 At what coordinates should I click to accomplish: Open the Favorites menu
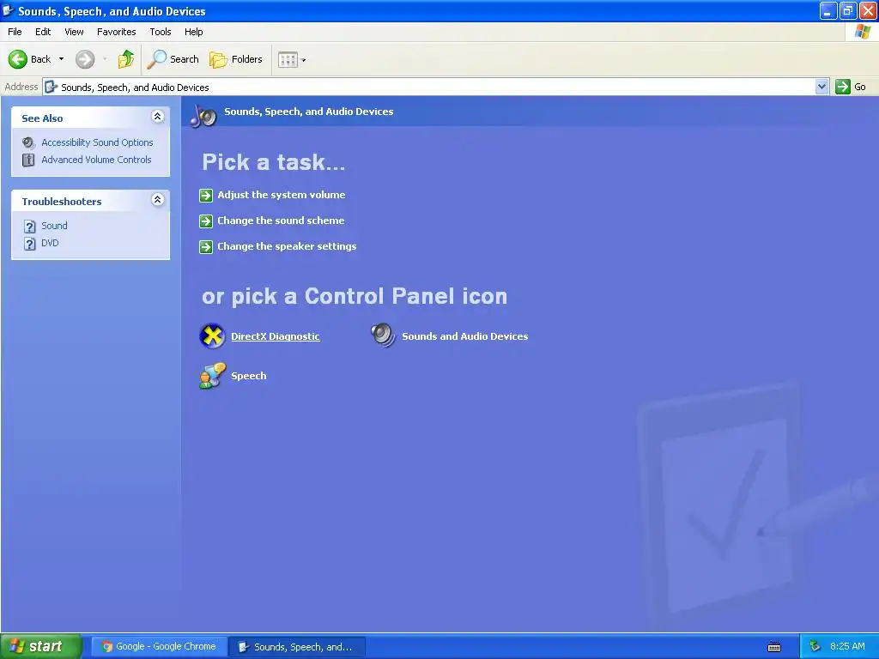coord(116,32)
